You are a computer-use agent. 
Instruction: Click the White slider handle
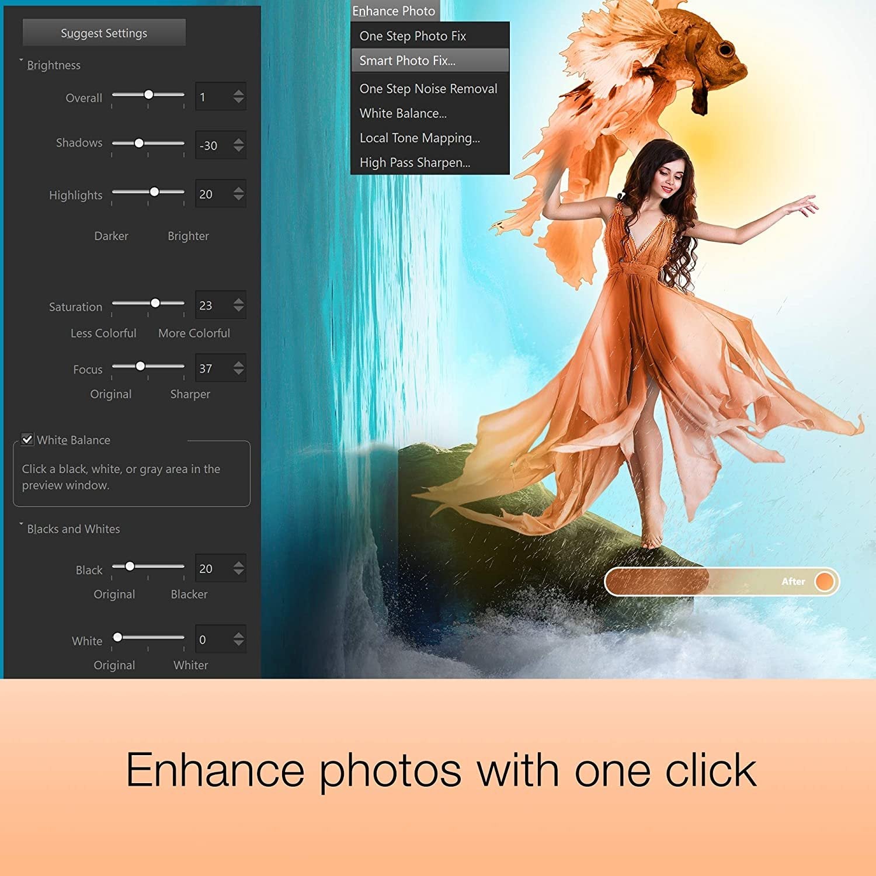(x=118, y=637)
